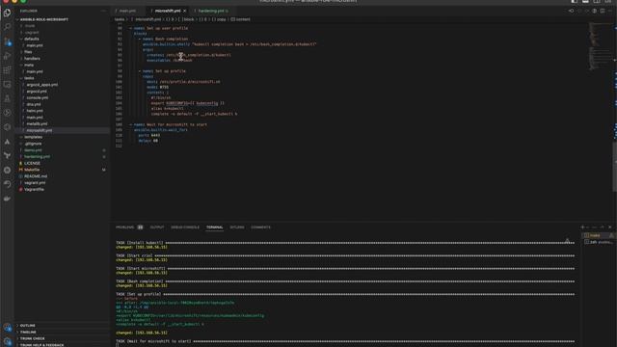Open the Explorer view in the activity bar
Image resolution: width=617 pixels, height=347 pixels.
pyautogui.click(x=7, y=13)
